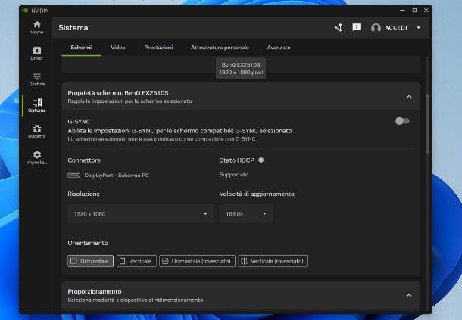Minimize the NVIDIA window
The width and height of the screenshot is (462, 320).
click(402, 11)
